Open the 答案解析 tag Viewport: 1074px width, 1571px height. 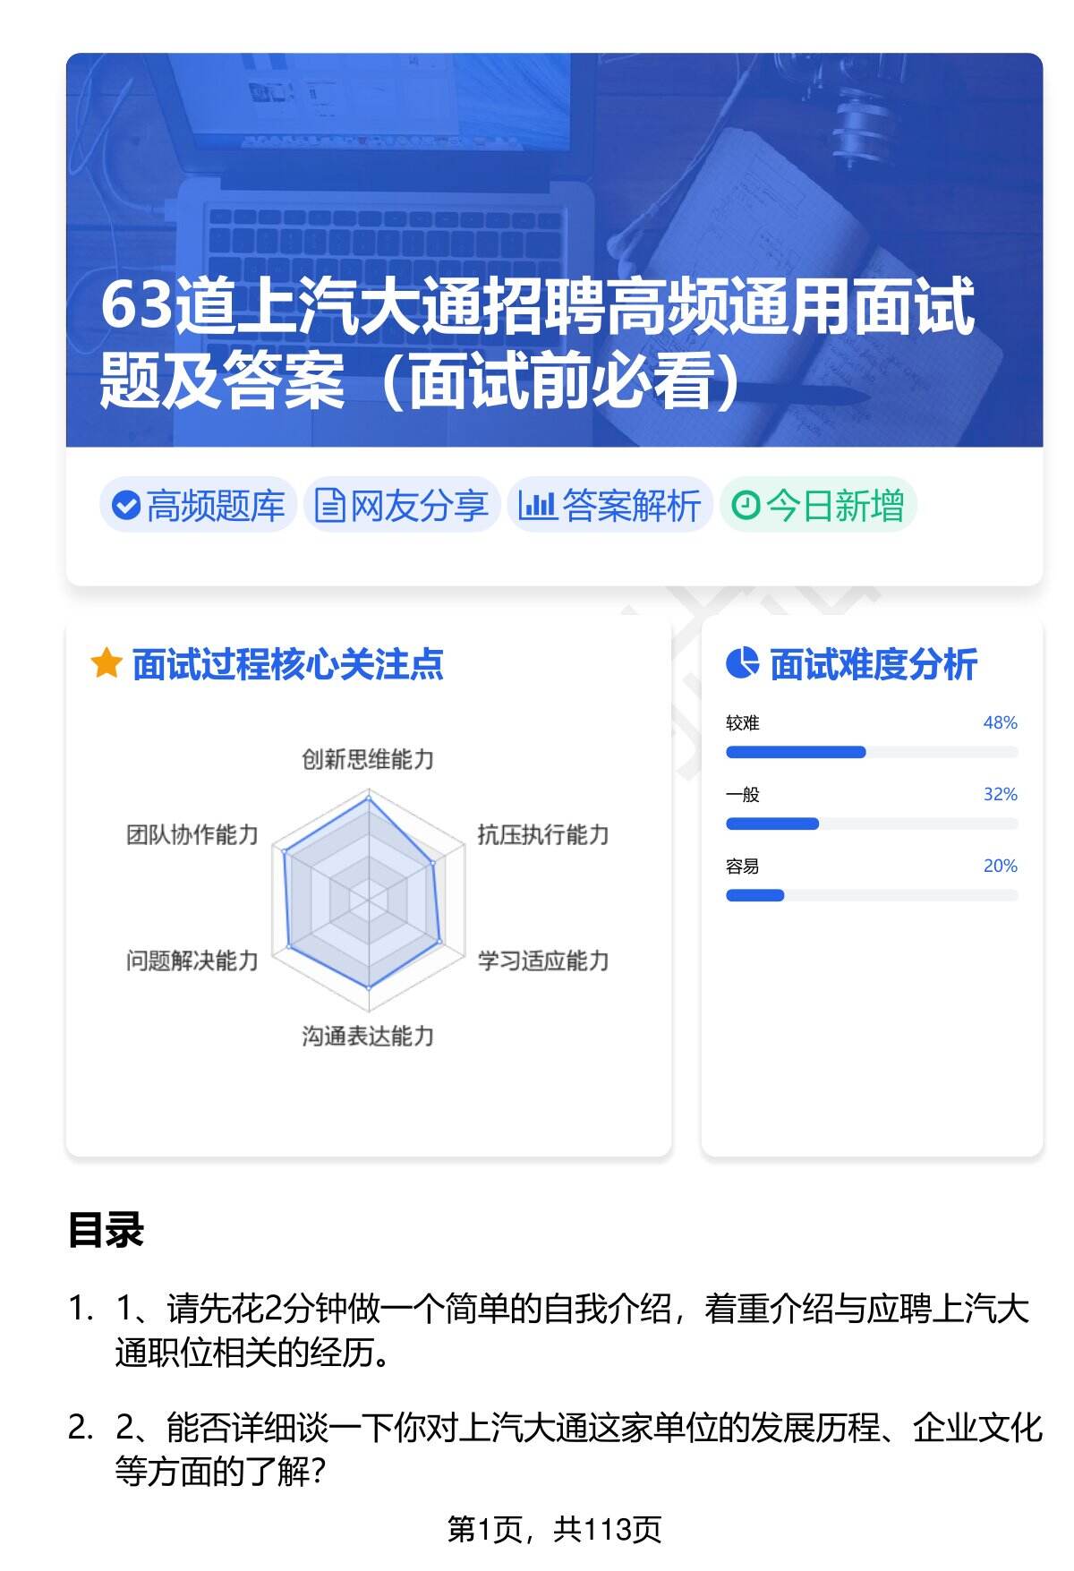point(610,506)
